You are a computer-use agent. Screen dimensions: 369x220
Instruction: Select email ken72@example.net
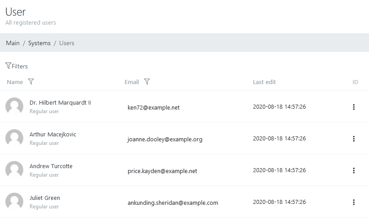[154, 107]
